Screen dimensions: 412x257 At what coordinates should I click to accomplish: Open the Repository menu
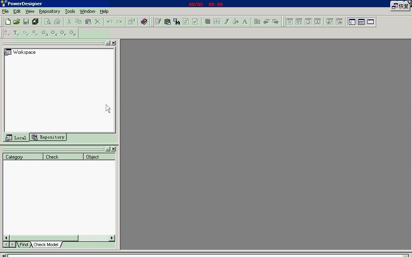49,11
